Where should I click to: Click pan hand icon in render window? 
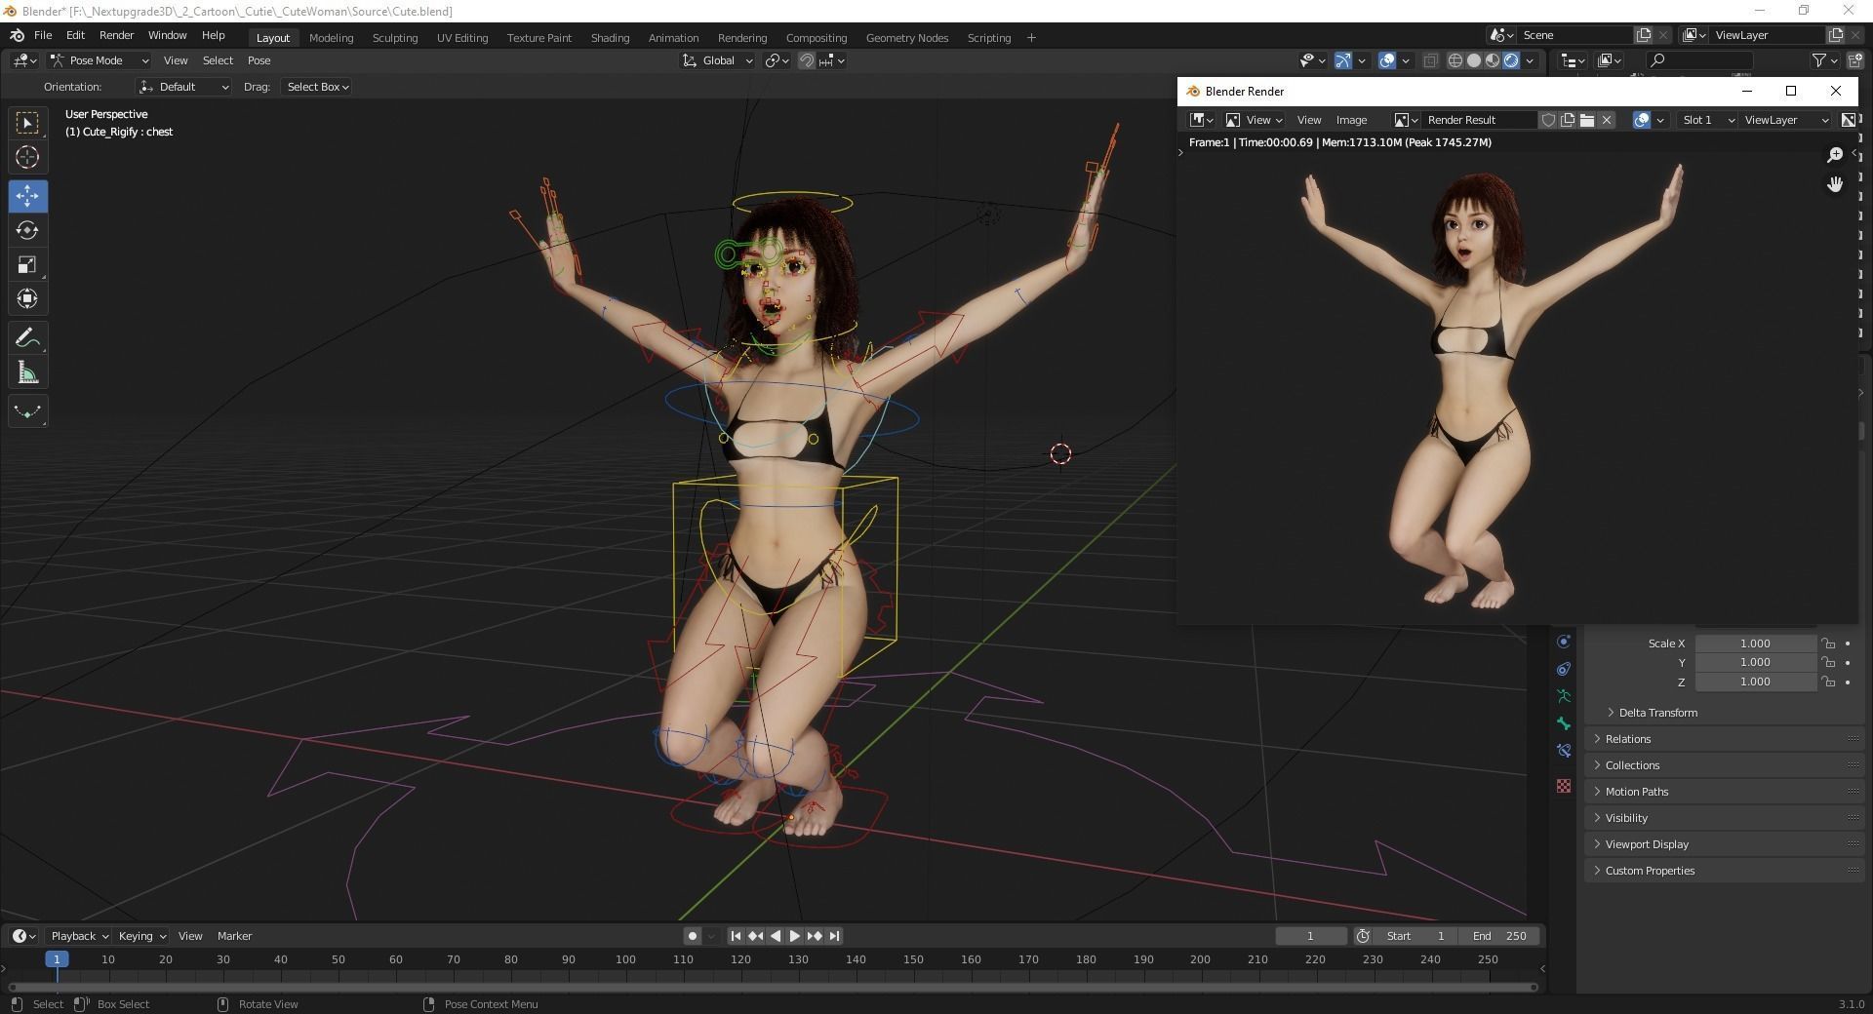1835,184
